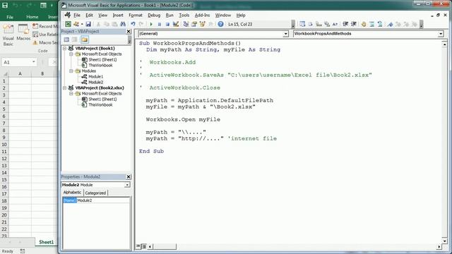The image size is (452, 254).
Task: Click the Find binoculars icon
Action: point(123,24)
